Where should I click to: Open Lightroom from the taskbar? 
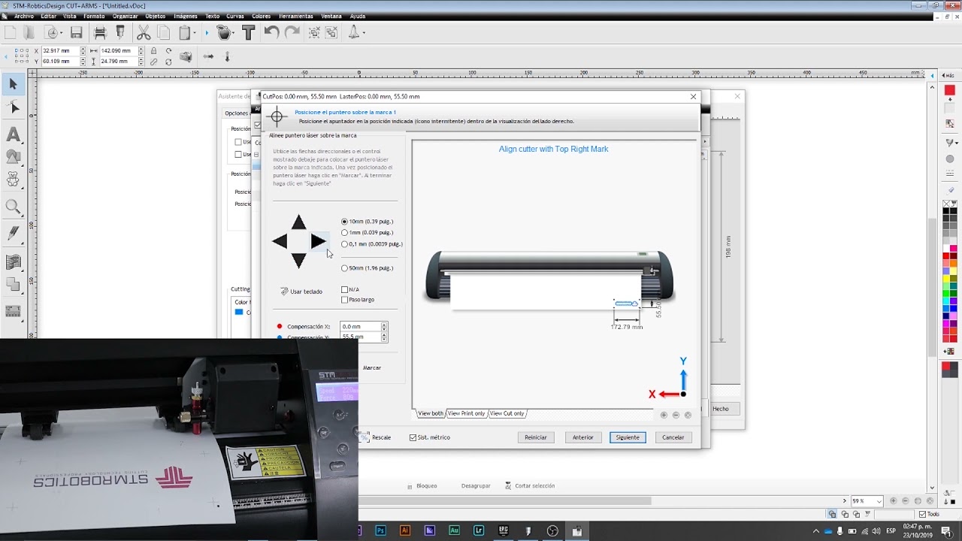pos(479,530)
